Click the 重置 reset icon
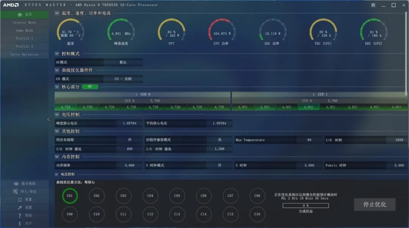 pos(20,200)
